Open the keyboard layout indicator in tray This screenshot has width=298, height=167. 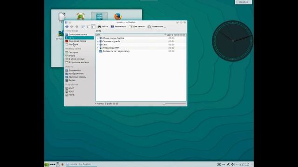coord(223,165)
